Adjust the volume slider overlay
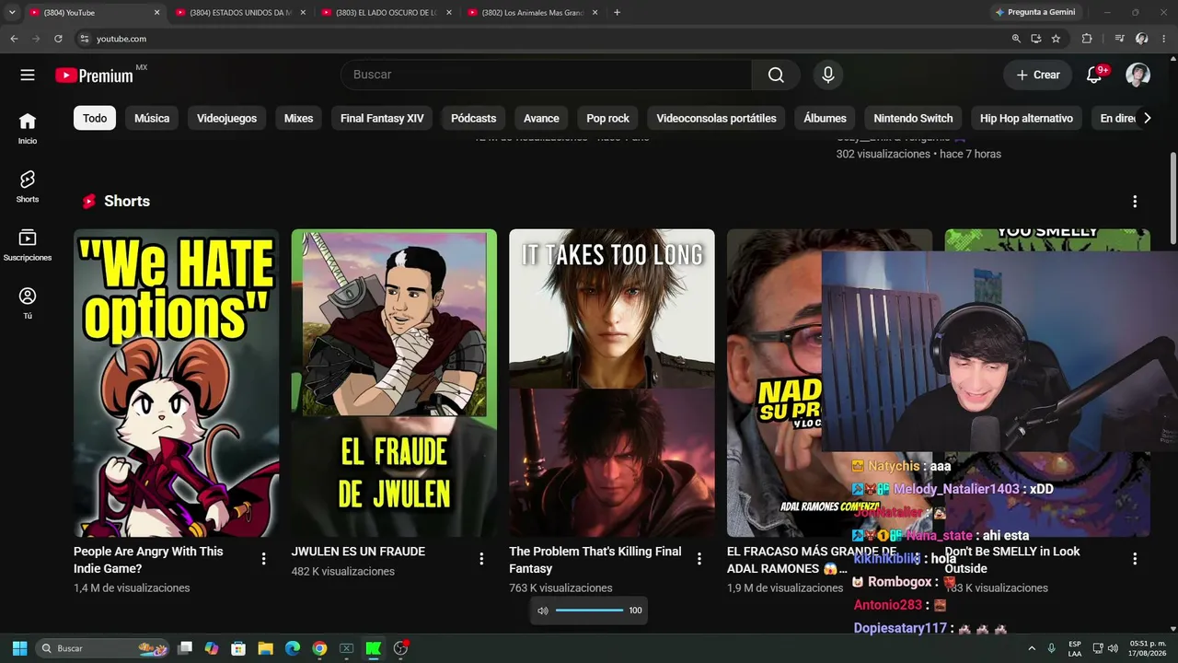Screen dimensions: 1178x663 [589, 611]
